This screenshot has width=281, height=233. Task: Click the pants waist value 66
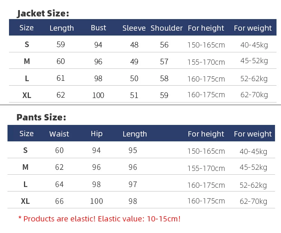click(59, 201)
